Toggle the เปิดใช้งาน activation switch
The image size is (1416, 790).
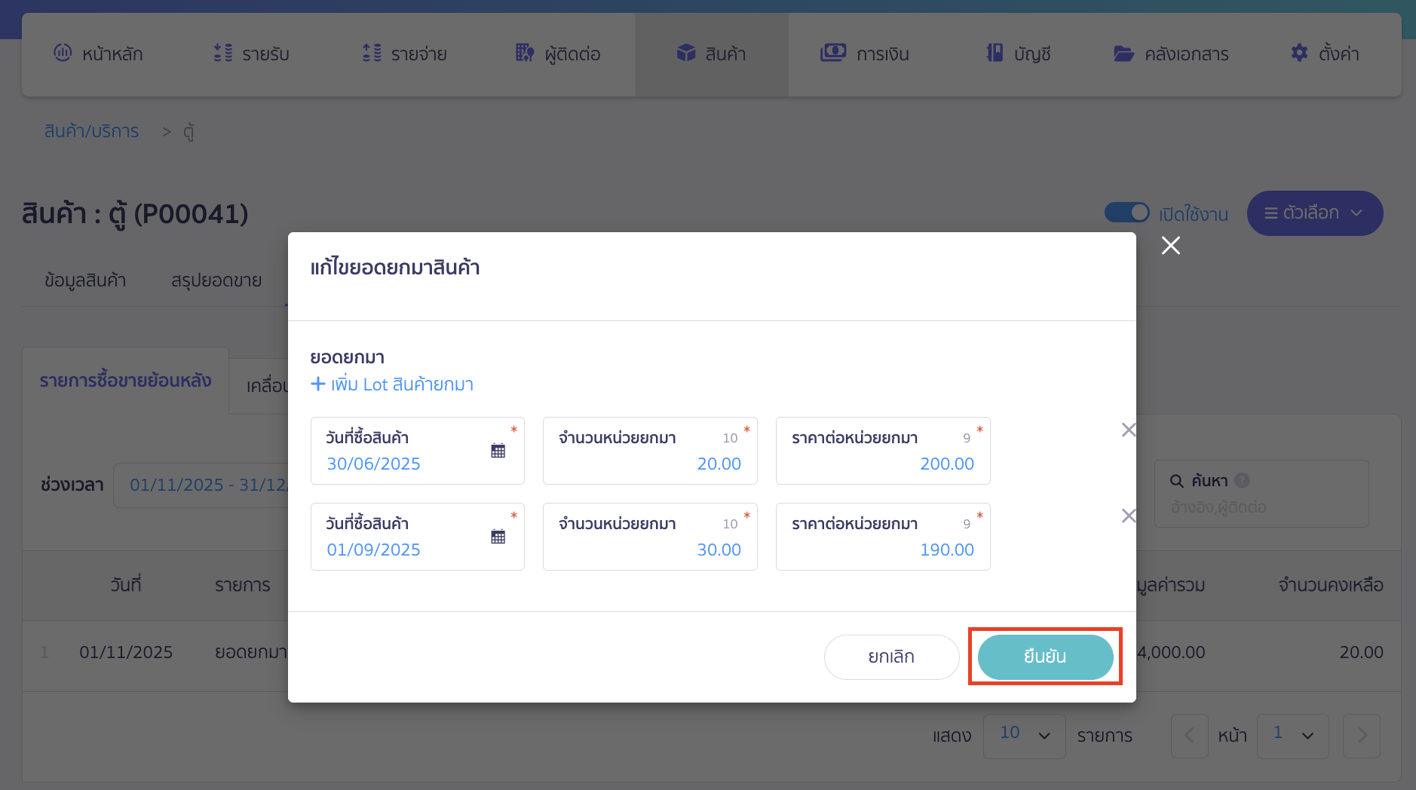pos(1127,213)
